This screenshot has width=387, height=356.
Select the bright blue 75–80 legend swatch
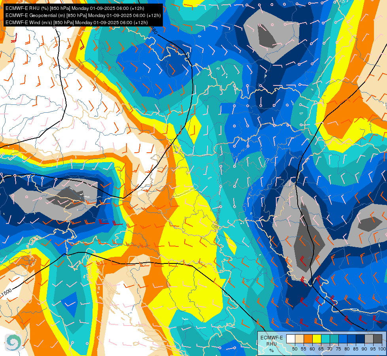(x=343, y=339)
